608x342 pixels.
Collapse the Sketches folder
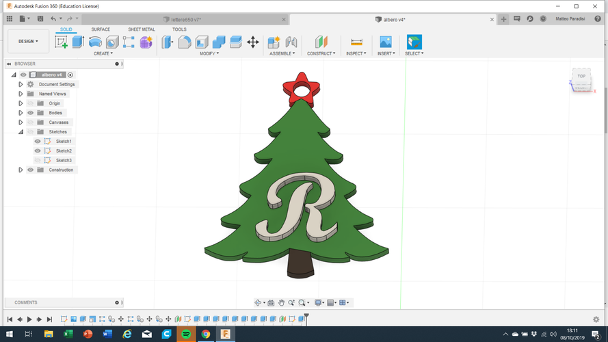coord(21,132)
